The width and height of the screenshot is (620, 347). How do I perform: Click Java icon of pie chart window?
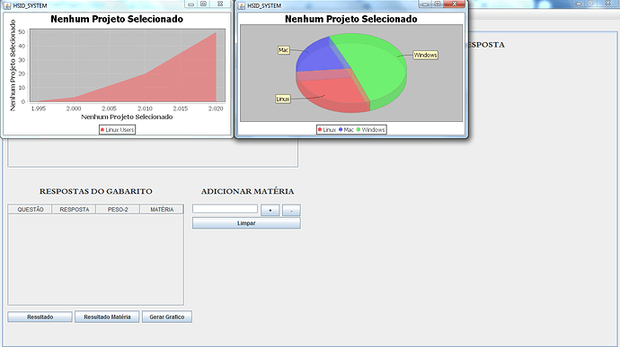(x=241, y=5)
